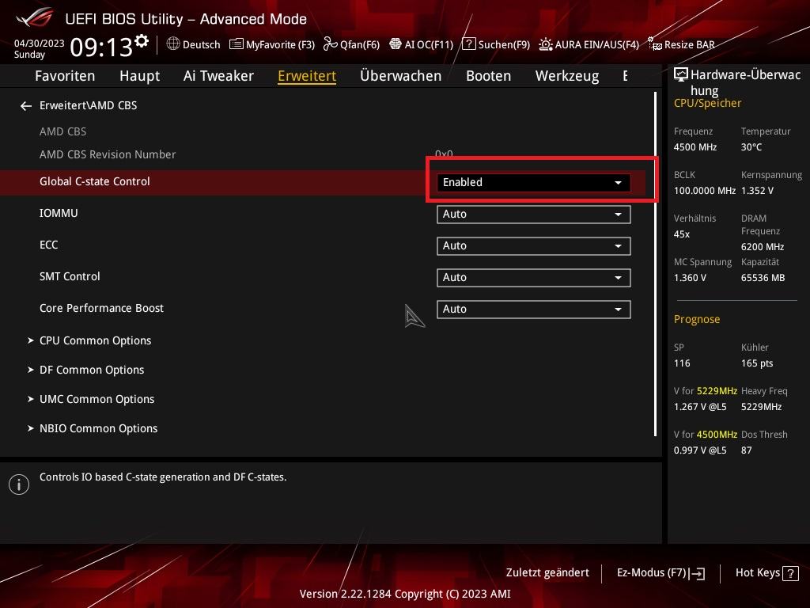Click the AMD CBS Revision Number label
The image size is (810, 608).
108,154
